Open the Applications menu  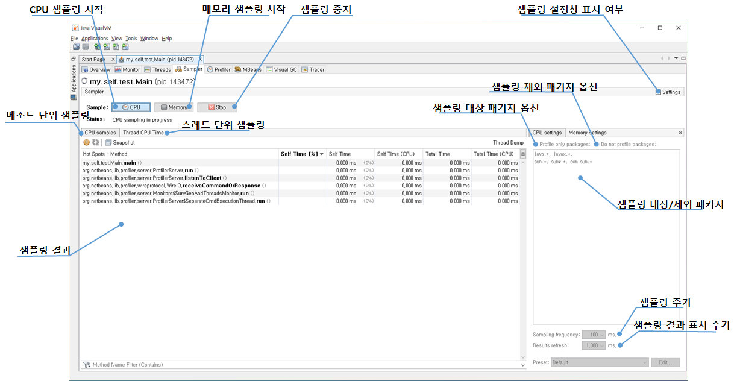(95, 38)
